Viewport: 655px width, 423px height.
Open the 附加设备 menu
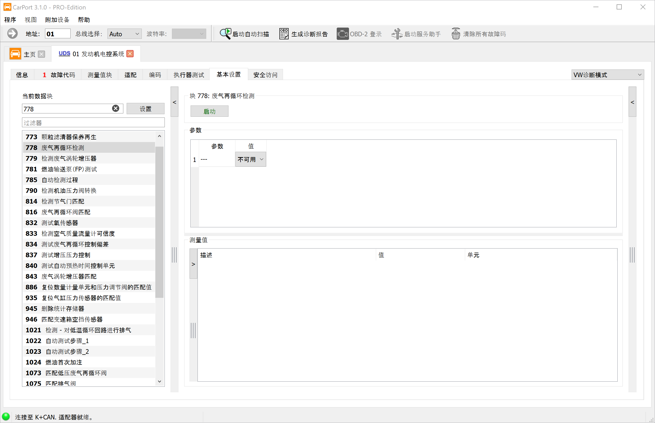point(57,20)
